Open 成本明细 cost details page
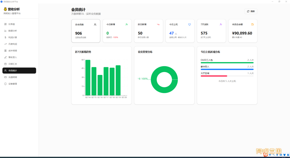The image size is (290, 158). click(19, 51)
